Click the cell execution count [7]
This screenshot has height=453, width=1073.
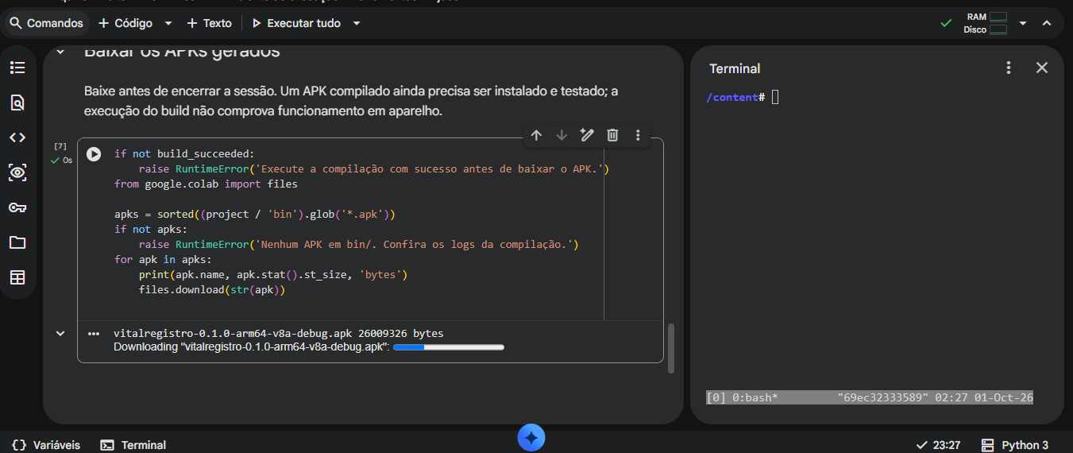tap(60, 146)
